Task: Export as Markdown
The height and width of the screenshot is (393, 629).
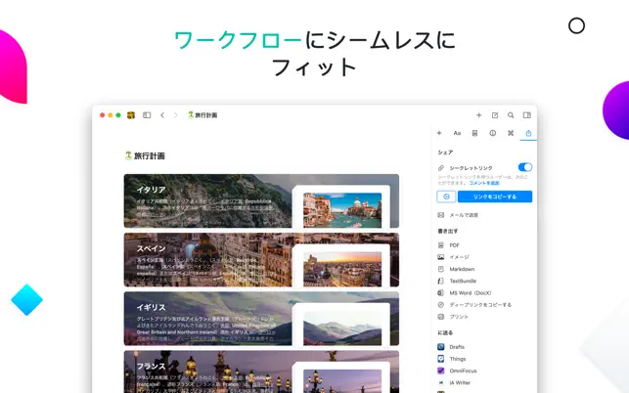Action: pyautogui.click(x=462, y=269)
